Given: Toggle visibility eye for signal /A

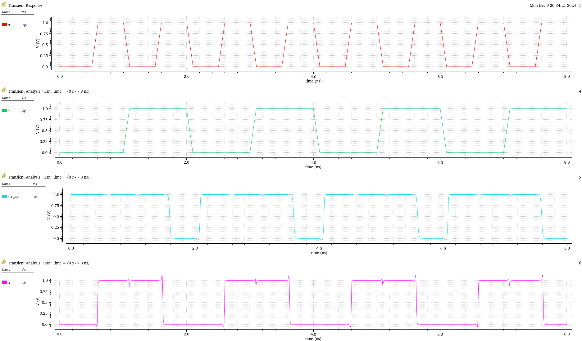Looking at the screenshot, I should pos(25,25).
